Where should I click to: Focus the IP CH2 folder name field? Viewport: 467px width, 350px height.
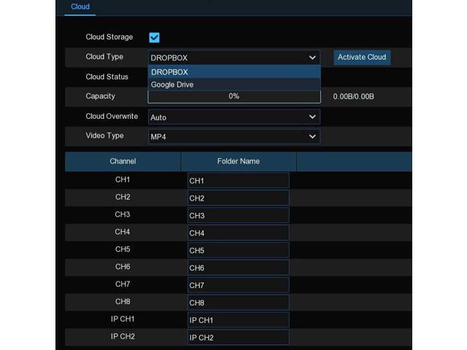coord(238,338)
